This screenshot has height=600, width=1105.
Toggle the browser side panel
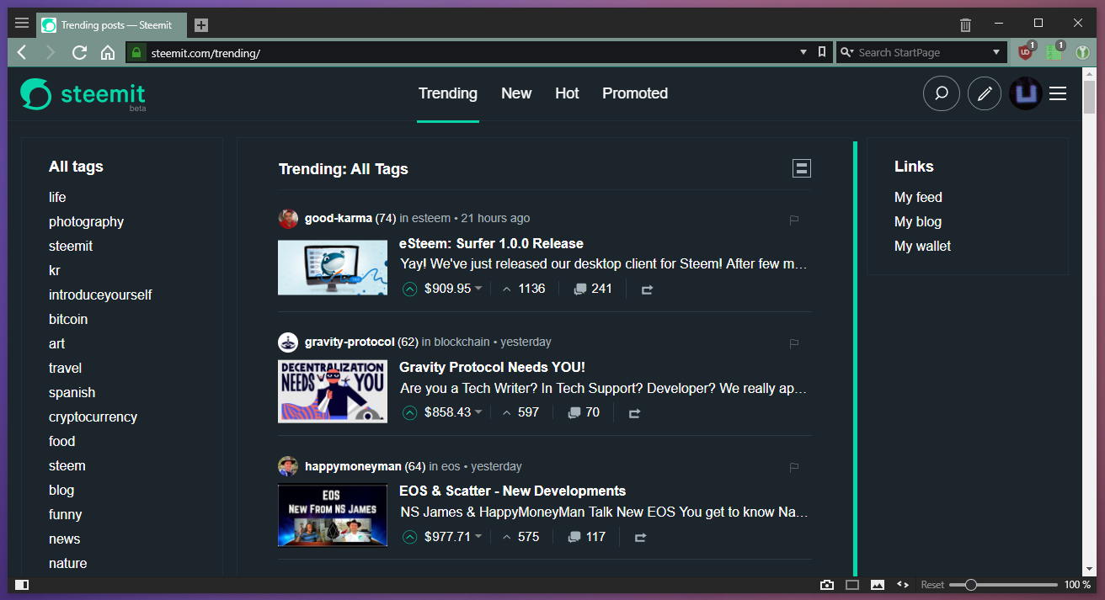[22, 585]
